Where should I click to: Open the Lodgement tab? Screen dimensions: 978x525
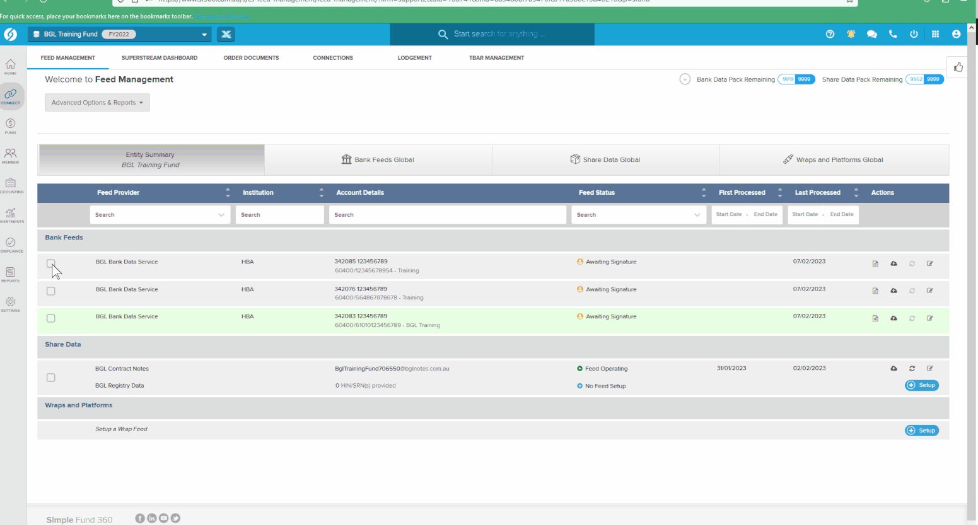[414, 57]
